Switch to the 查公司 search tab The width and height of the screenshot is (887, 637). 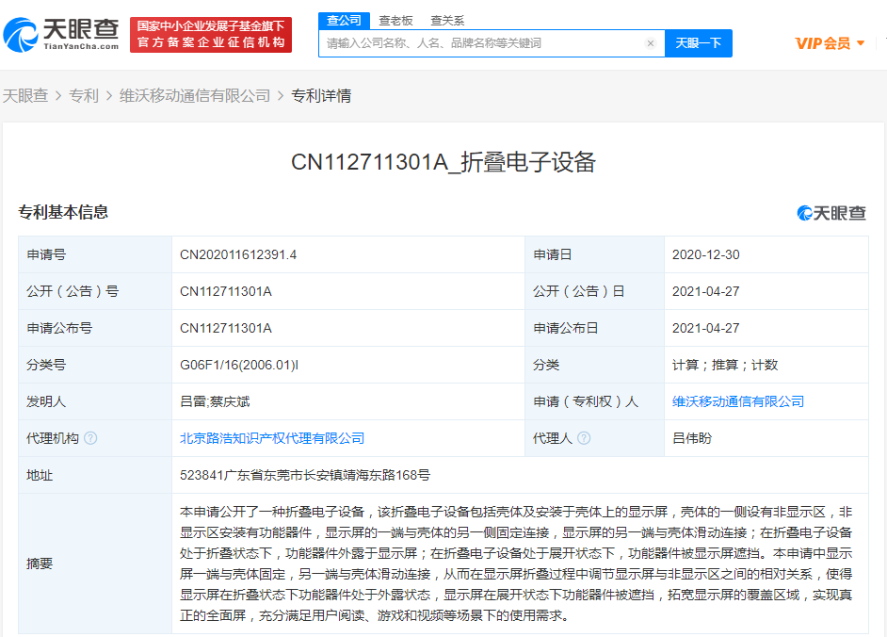[344, 21]
